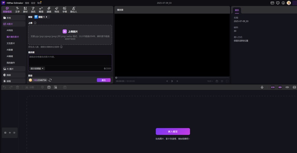The height and width of the screenshot is (153, 297).
Task: Click the download icon in the title bar
Action: 283,3
